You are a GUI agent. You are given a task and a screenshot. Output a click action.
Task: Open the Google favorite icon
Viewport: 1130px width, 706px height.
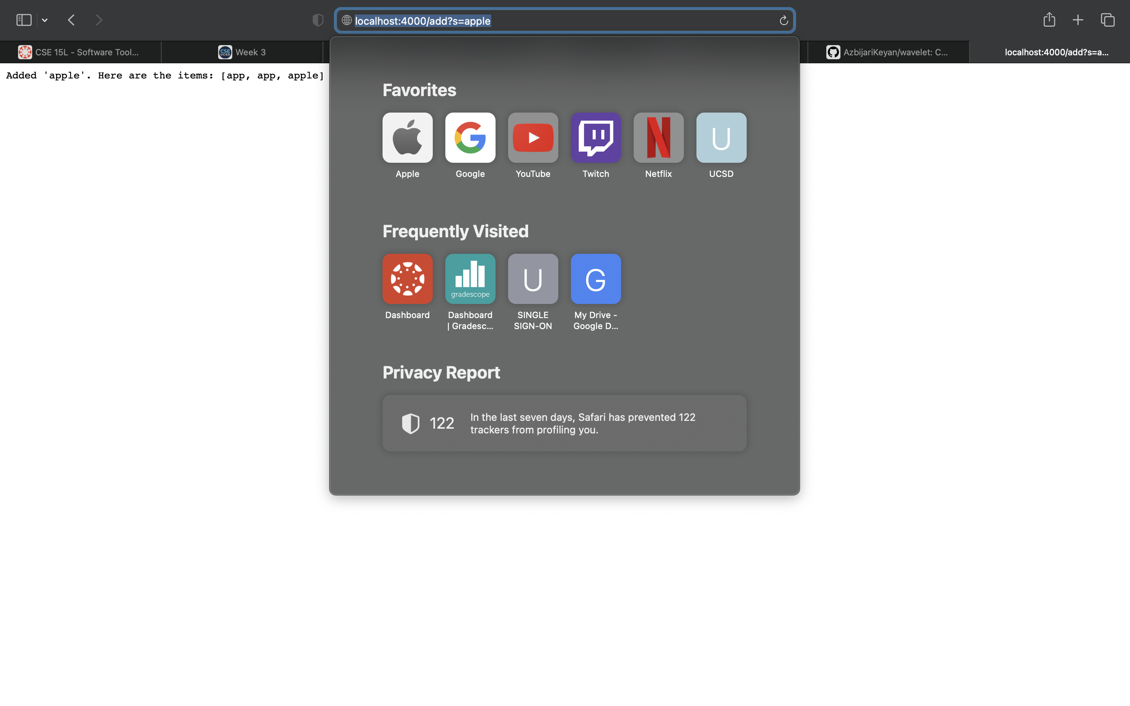pyautogui.click(x=470, y=138)
